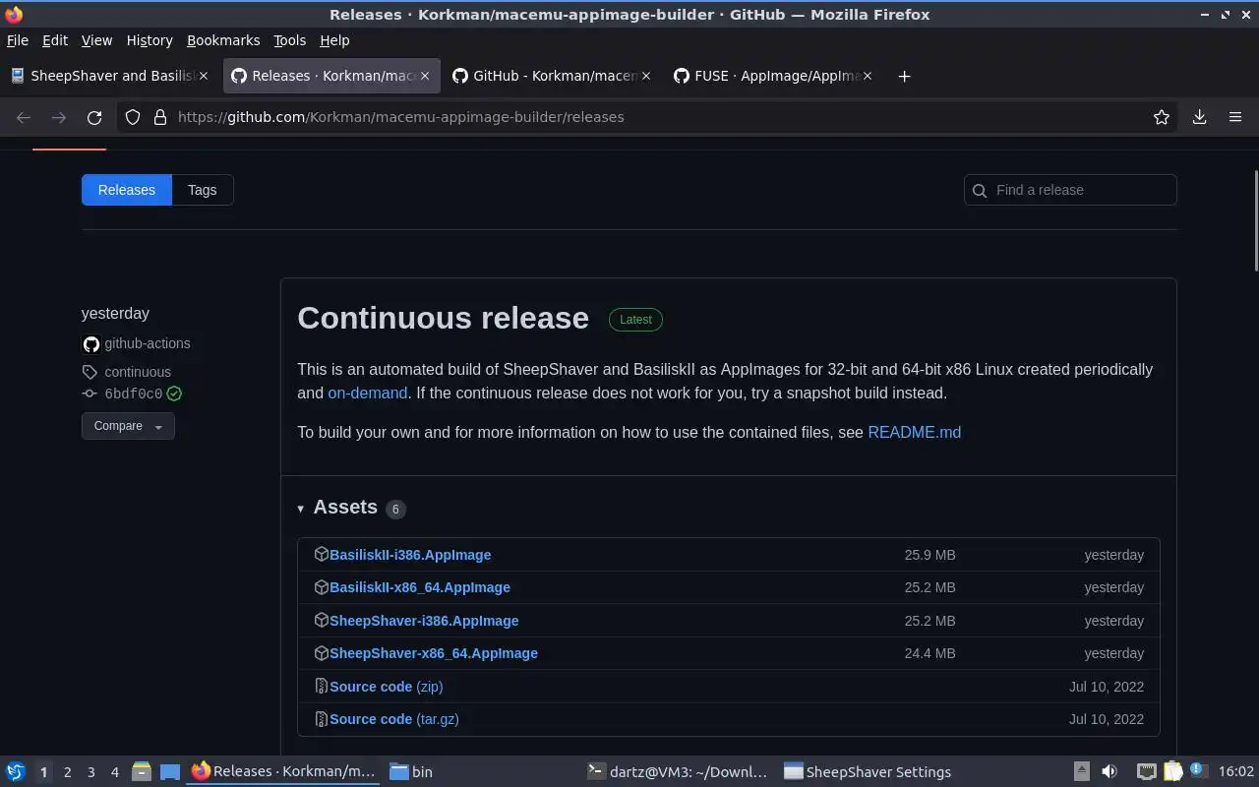Switch to workspace 3 in the taskbar
The height and width of the screenshot is (787, 1259).
pos(90,772)
